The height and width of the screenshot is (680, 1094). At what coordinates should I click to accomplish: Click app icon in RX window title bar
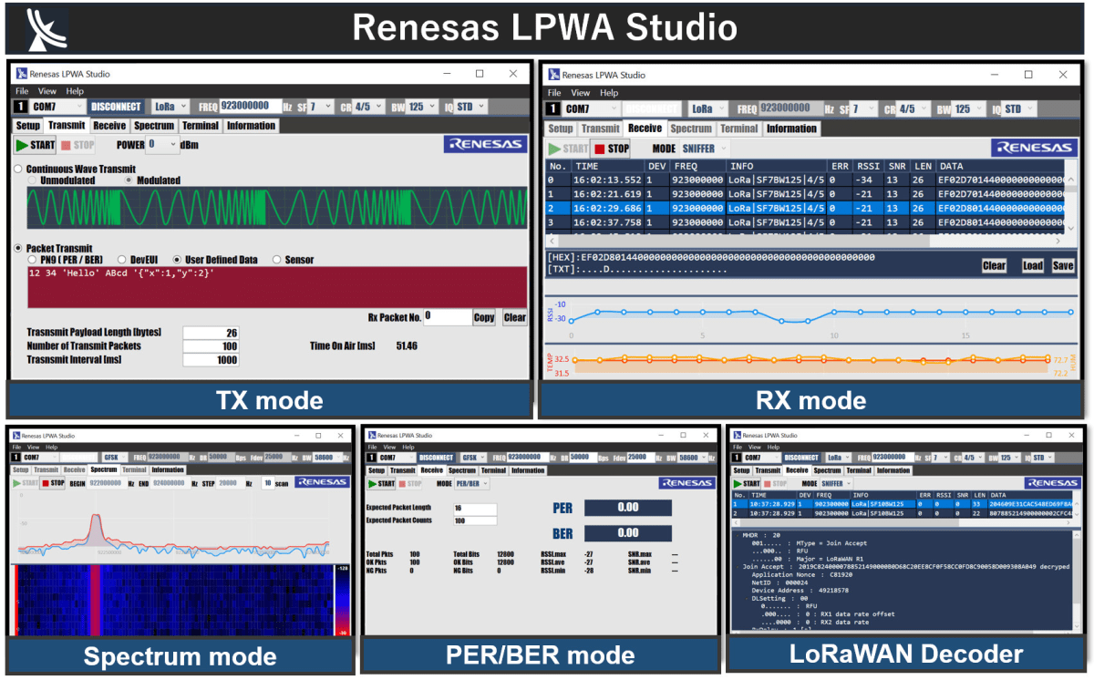[552, 75]
